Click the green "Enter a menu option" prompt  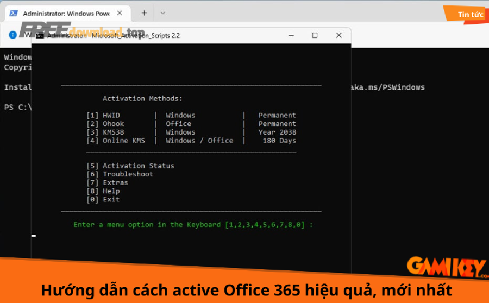coord(193,225)
